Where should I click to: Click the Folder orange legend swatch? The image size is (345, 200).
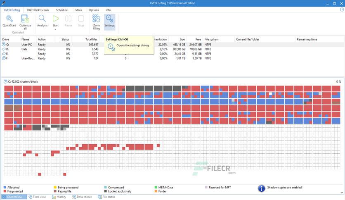pyautogui.click(x=156, y=191)
